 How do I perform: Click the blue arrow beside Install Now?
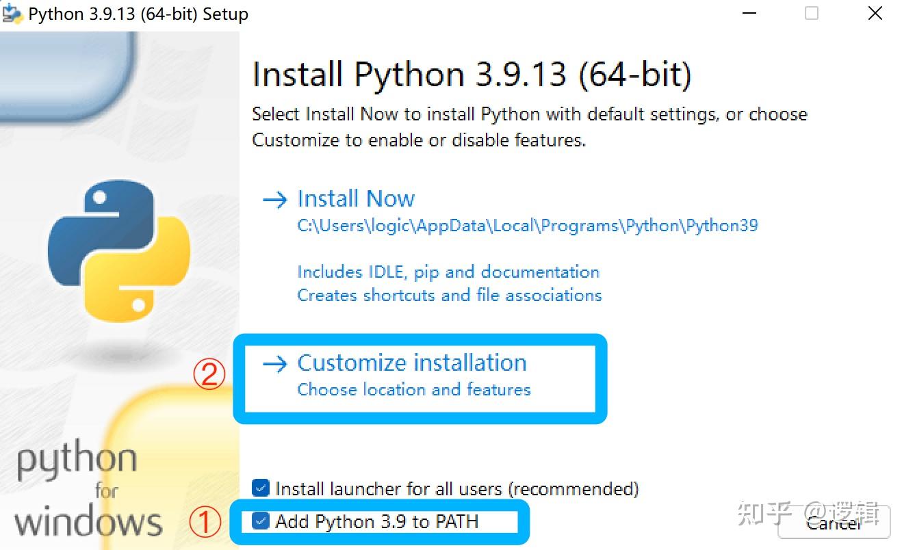click(274, 199)
